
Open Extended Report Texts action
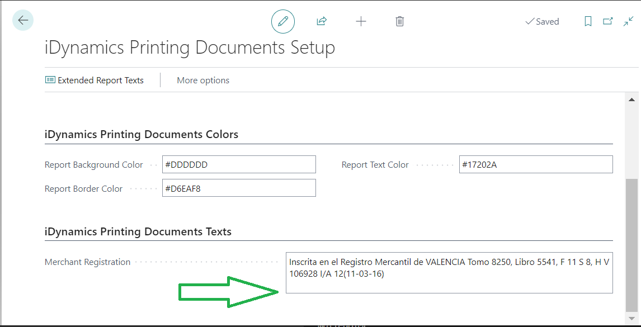[95, 80]
